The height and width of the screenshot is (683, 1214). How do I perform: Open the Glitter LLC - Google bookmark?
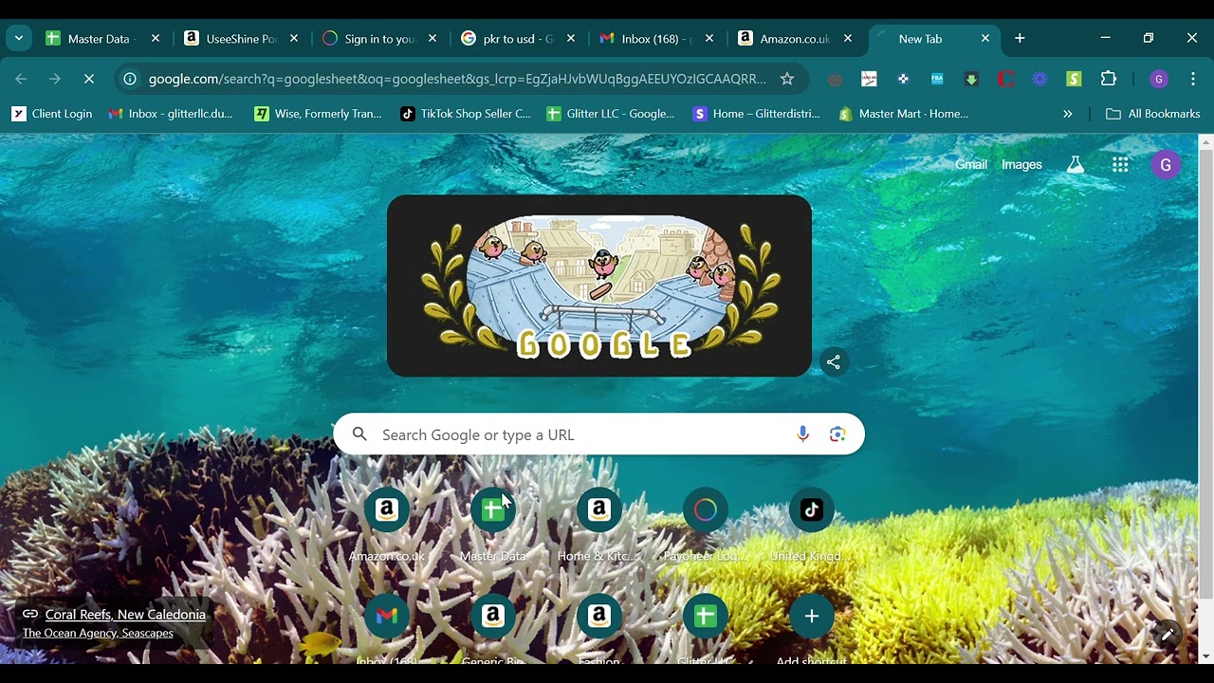pos(611,114)
